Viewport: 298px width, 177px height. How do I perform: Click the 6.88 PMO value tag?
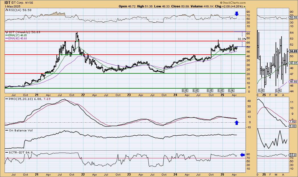pyautogui.click(x=293, y=126)
